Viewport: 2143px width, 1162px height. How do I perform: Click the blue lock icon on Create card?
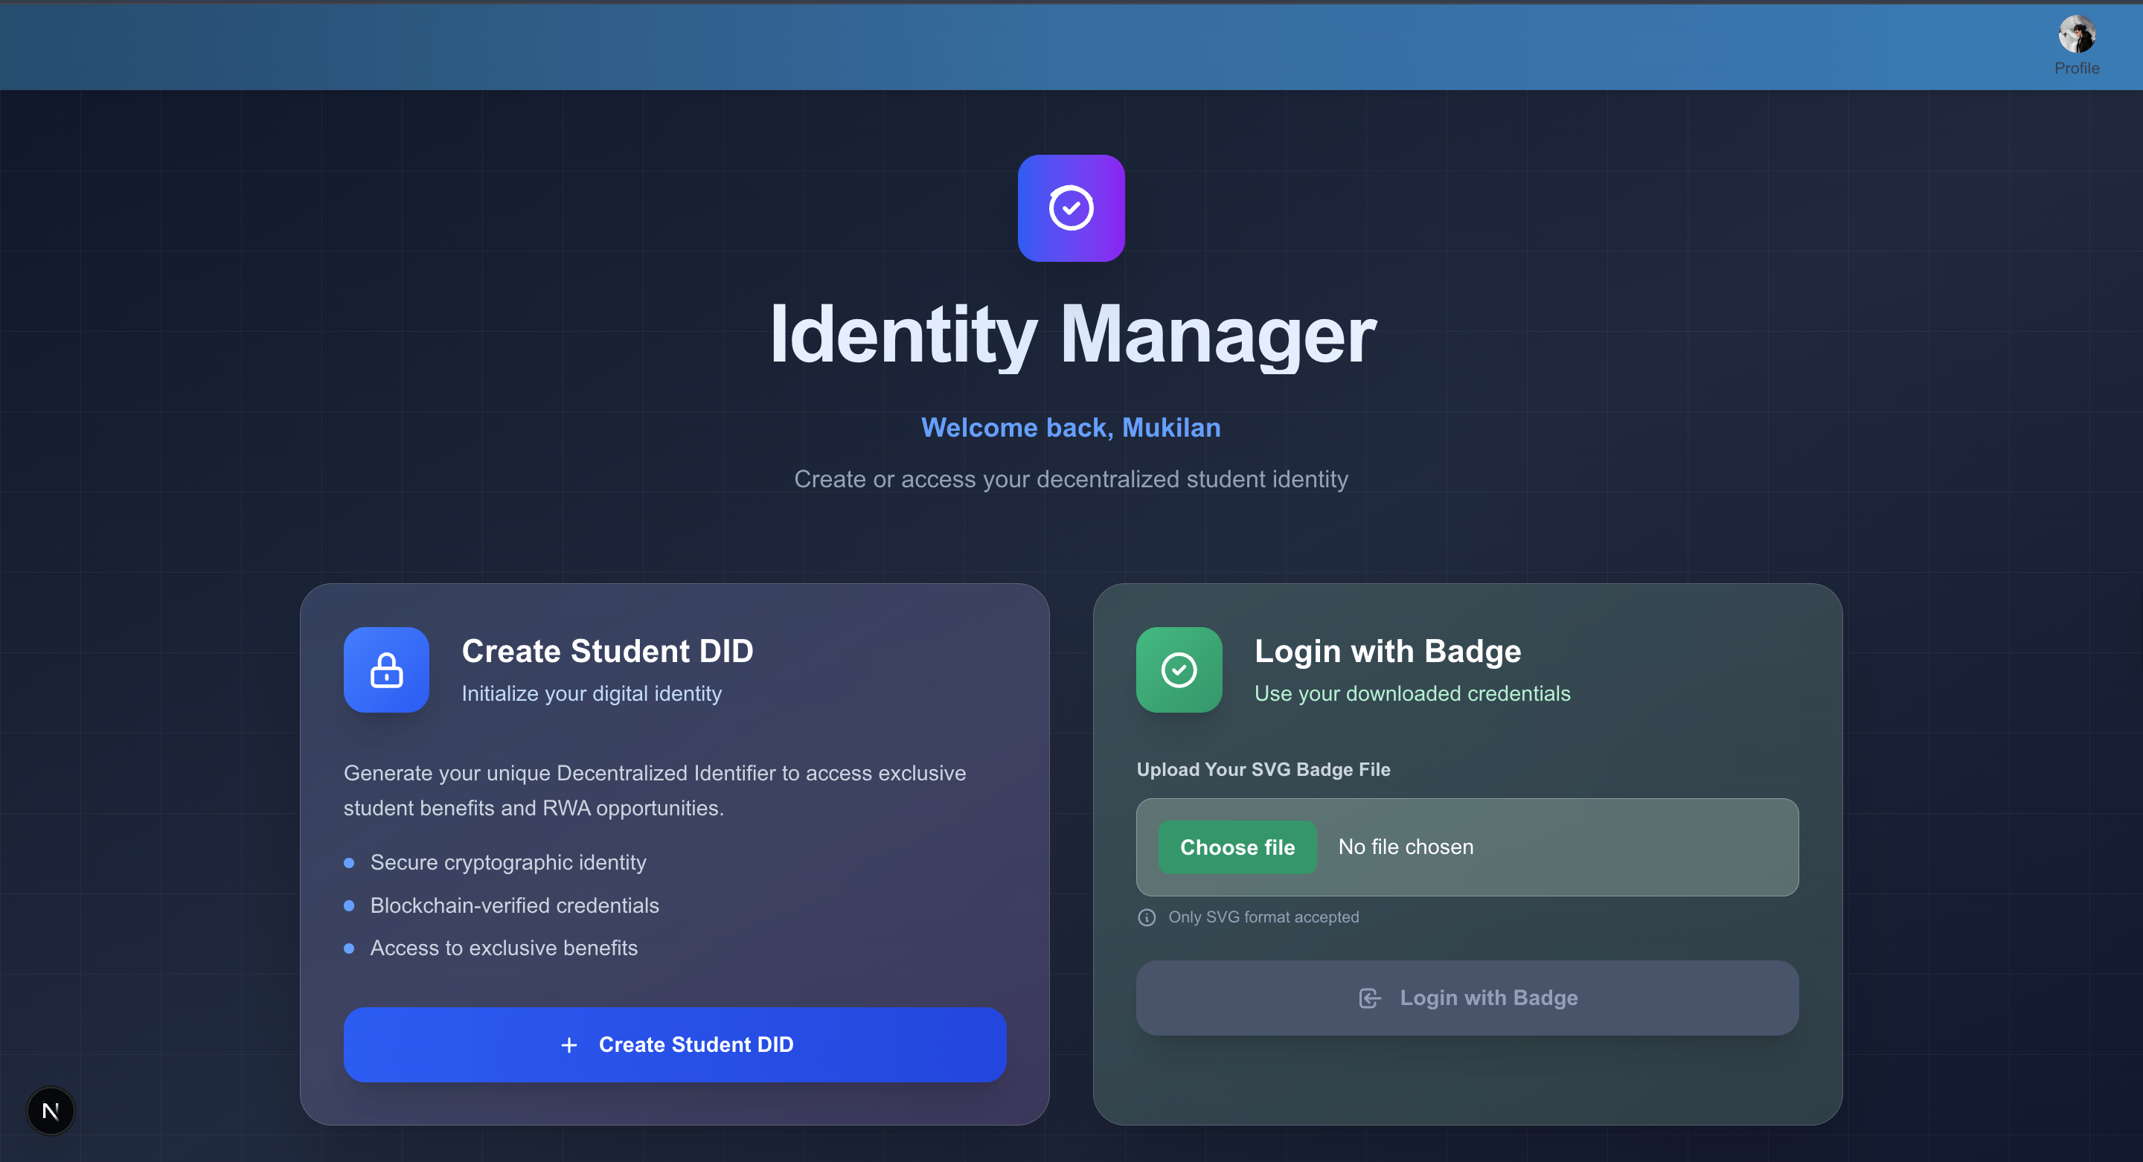[386, 670]
